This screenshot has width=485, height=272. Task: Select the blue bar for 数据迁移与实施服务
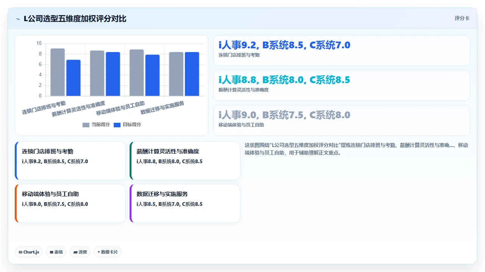(x=192, y=74)
